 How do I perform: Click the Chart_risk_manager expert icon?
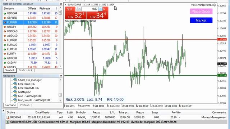click(x=15, y=80)
